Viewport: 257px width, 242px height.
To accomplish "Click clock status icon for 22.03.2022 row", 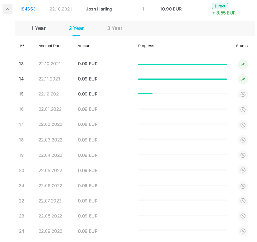I will (243, 140).
